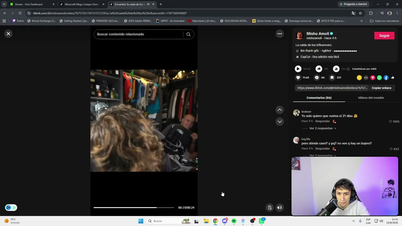Open the browser extensions menu
The height and width of the screenshot is (226, 402).
371,13
